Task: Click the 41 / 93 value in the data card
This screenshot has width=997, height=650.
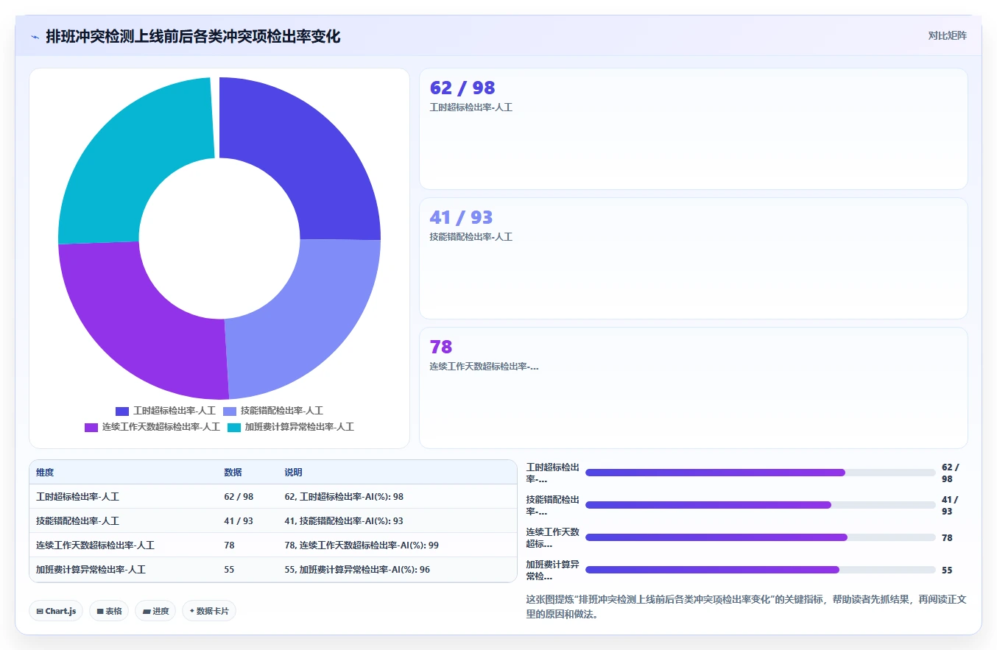Action: [x=461, y=218]
